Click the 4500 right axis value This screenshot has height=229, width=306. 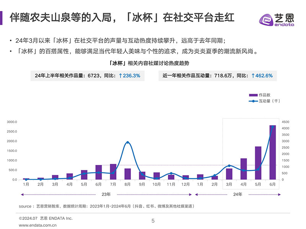click(x=285, y=122)
